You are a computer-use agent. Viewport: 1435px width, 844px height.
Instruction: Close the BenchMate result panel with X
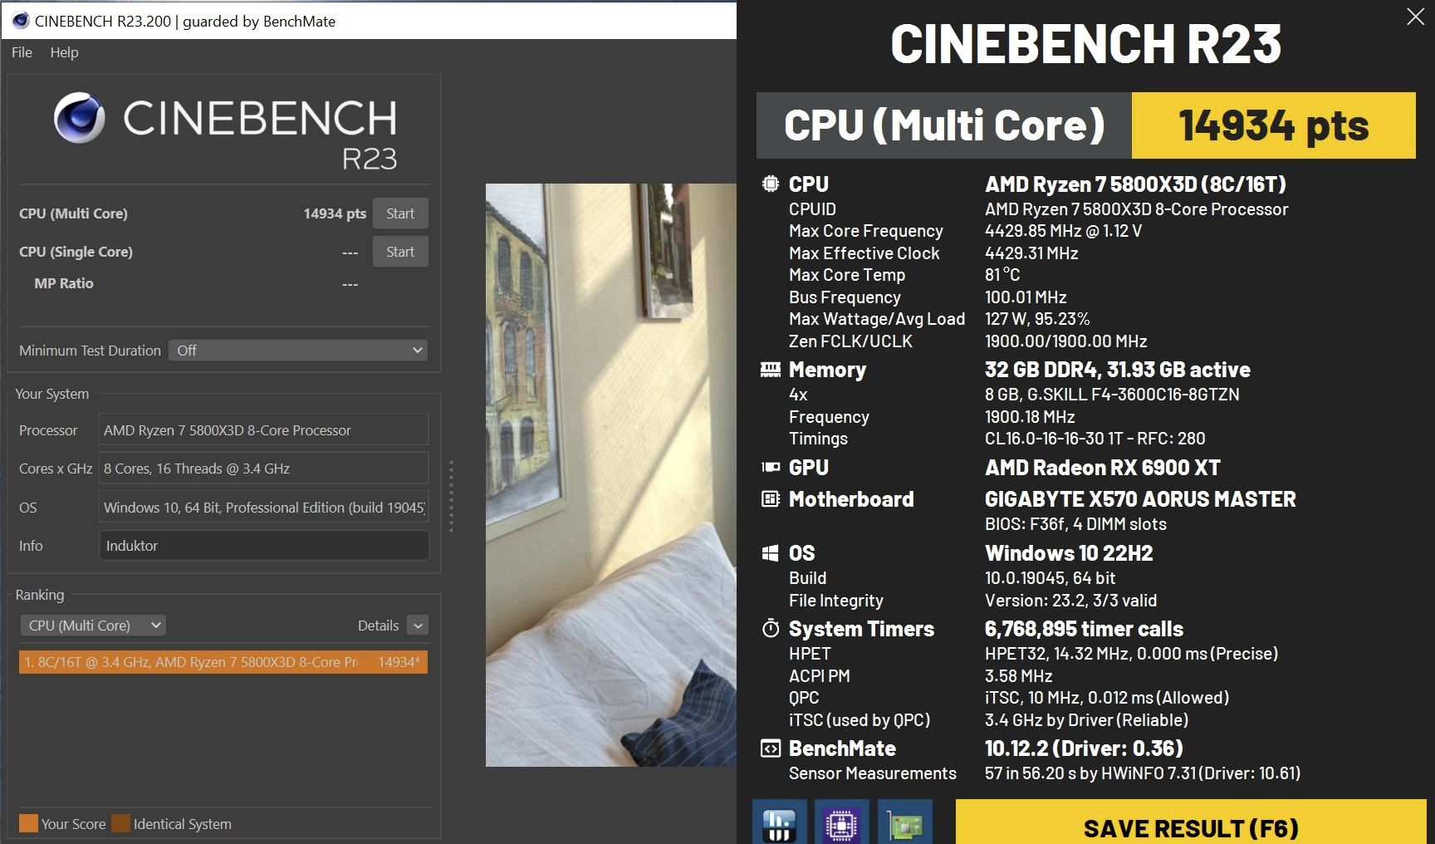coord(1416,17)
